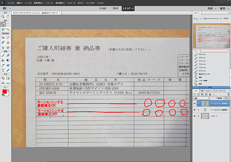
Task: Open the layer blend mode 通常 dropdown
Action: [x=201, y=98]
